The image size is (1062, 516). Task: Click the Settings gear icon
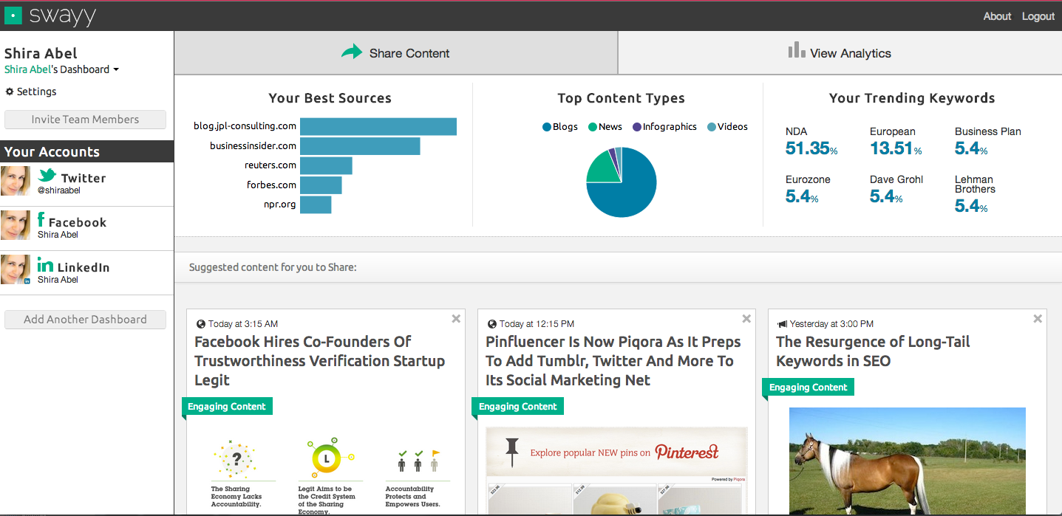coord(10,92)
